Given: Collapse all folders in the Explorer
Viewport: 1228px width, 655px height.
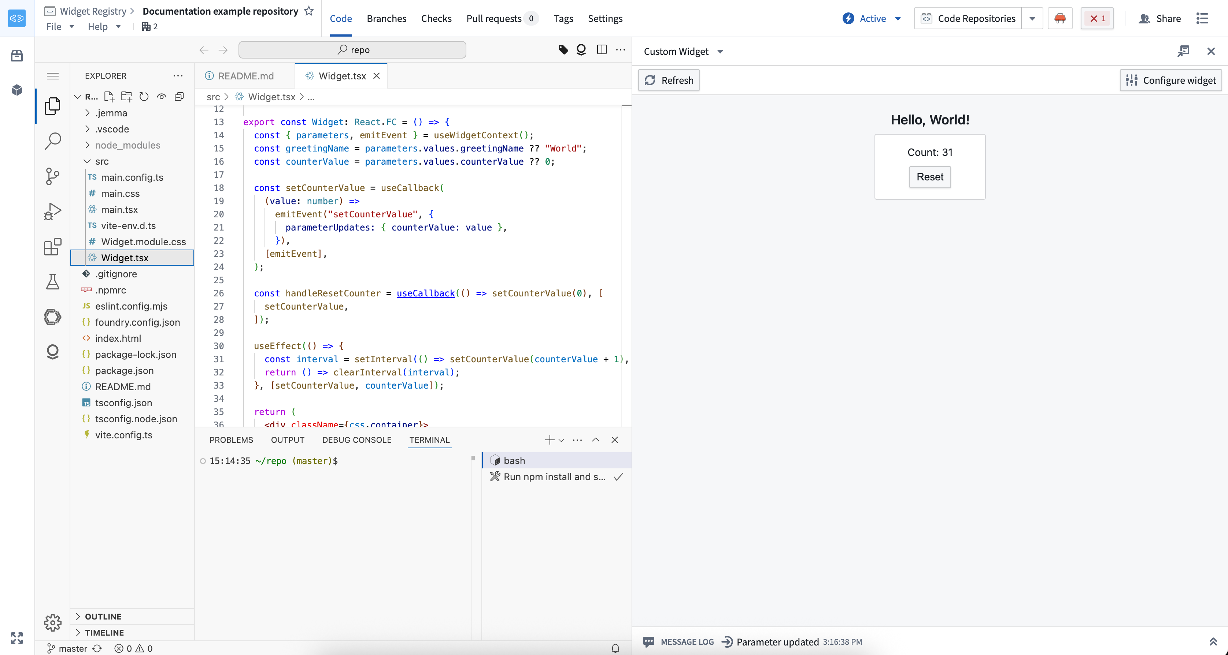Looking at the screenshot, I should [179, 96].
